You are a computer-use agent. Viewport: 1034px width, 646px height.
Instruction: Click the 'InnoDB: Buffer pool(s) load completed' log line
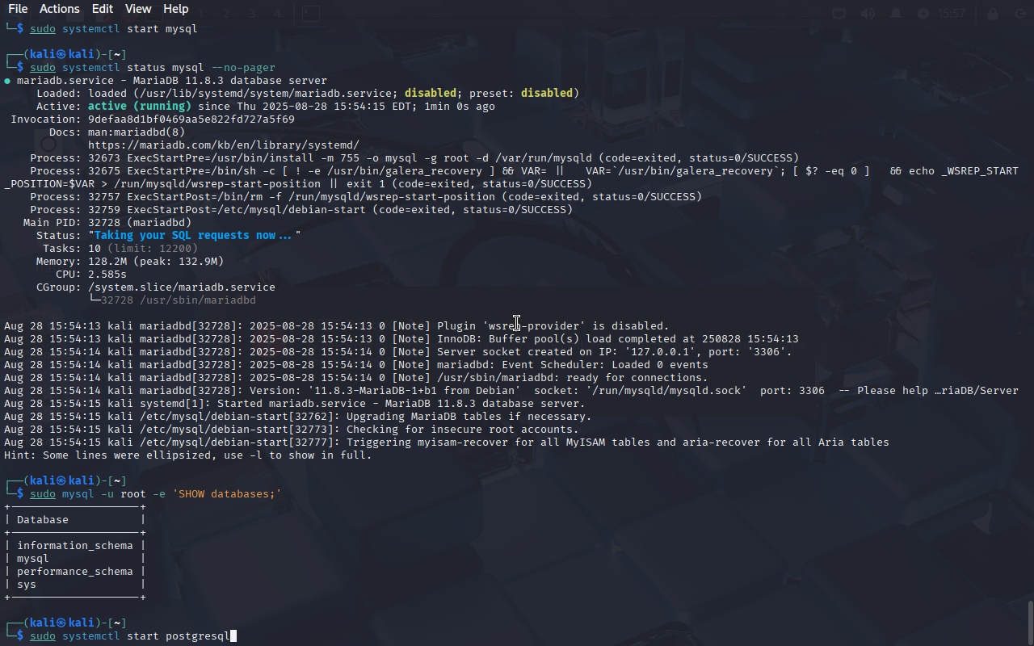(x=401, y=338)
